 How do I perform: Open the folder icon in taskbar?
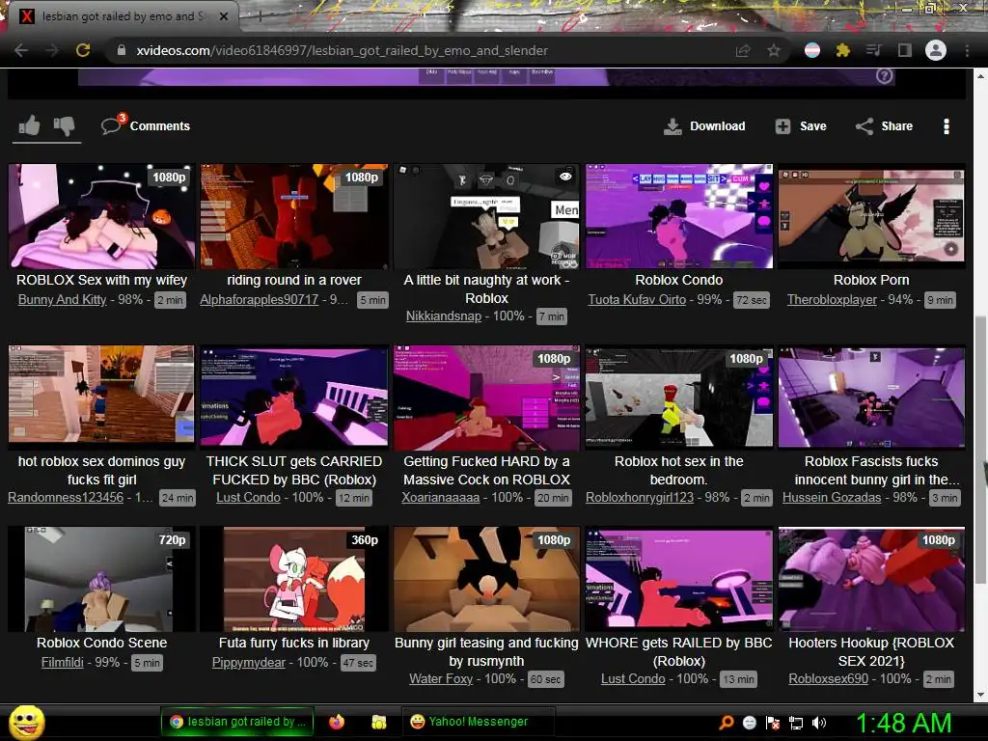click(x=378, y=722)
